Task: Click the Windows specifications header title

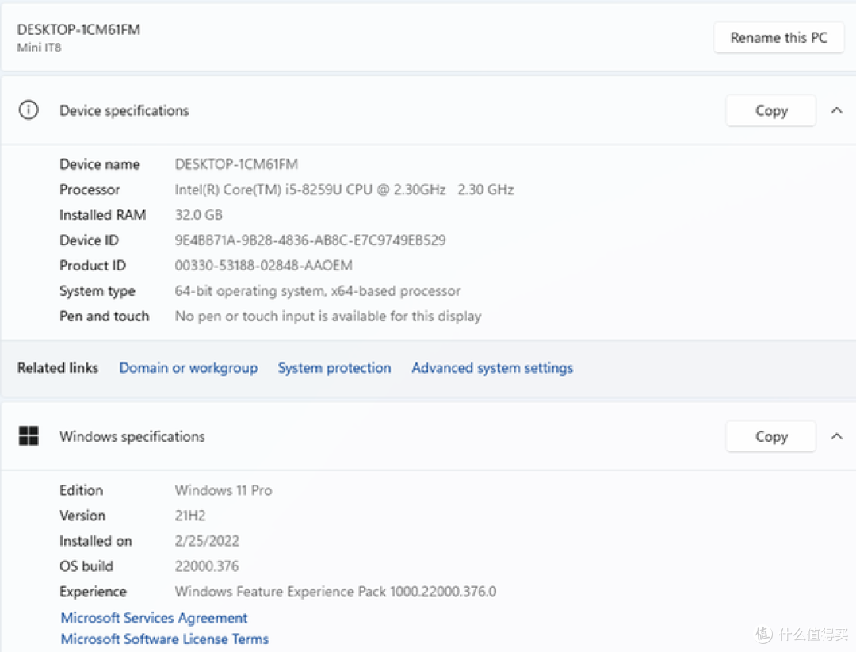Action: point(132,436)
